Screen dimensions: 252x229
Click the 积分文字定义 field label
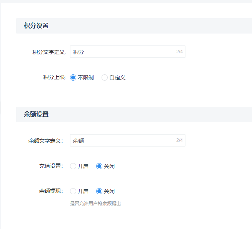click(x=49, y=52)
